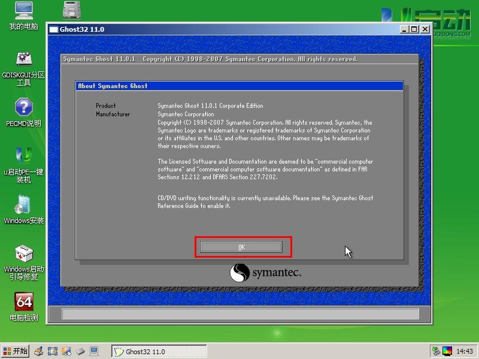Click the 14:43 system clock
This screenshot has height=359, width=479.
click(465, 352)
